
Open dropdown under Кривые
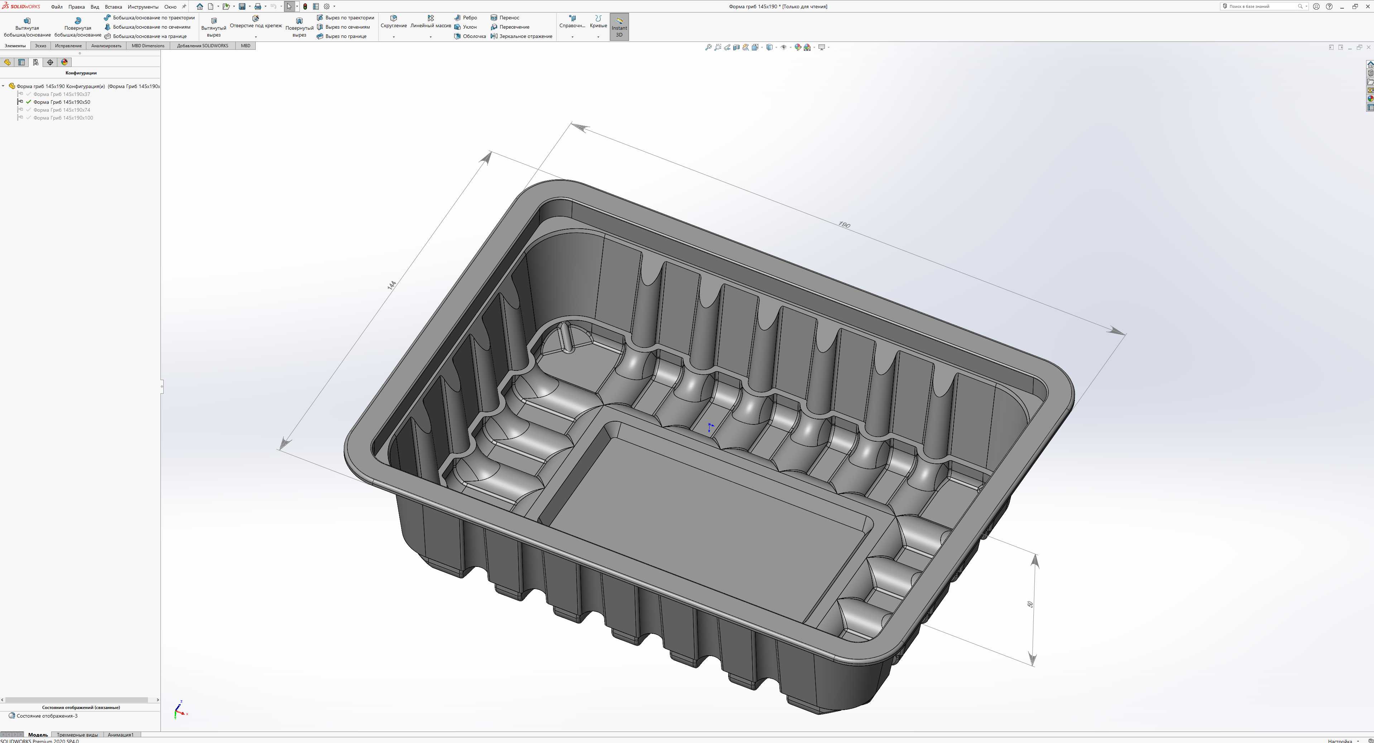[598, 37]
